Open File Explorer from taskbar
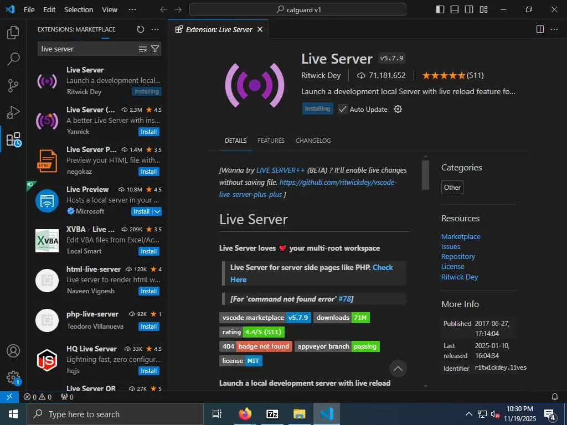567x425 pixels. point(300,414)
